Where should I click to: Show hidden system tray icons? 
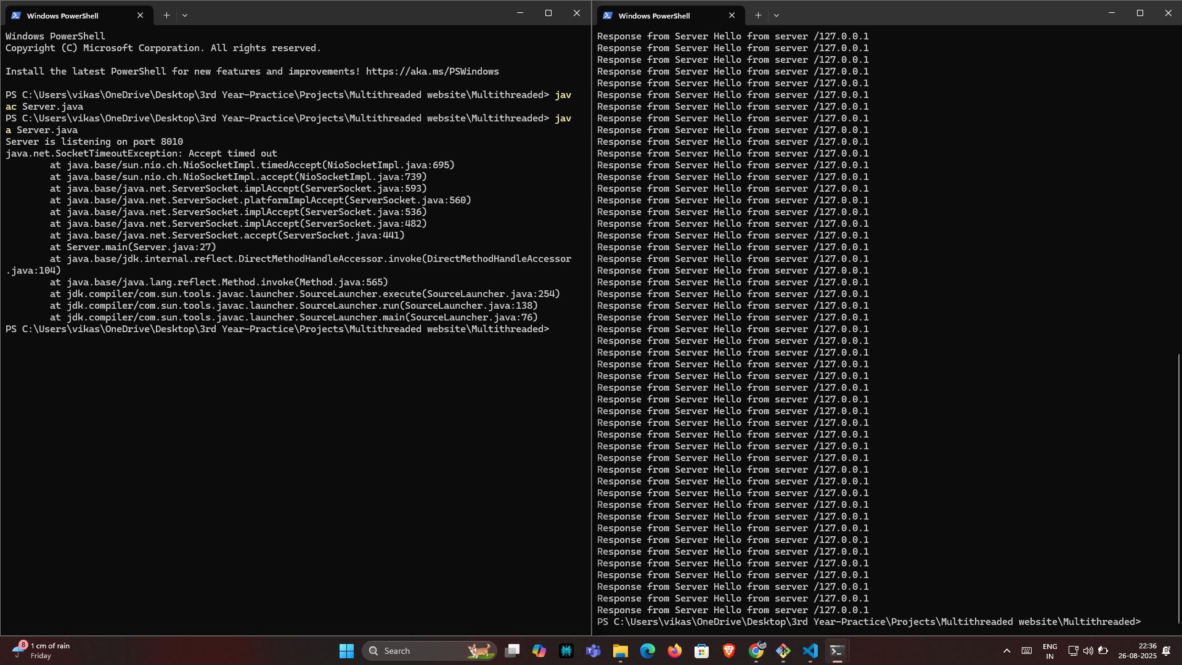[x=1006, y=651]
